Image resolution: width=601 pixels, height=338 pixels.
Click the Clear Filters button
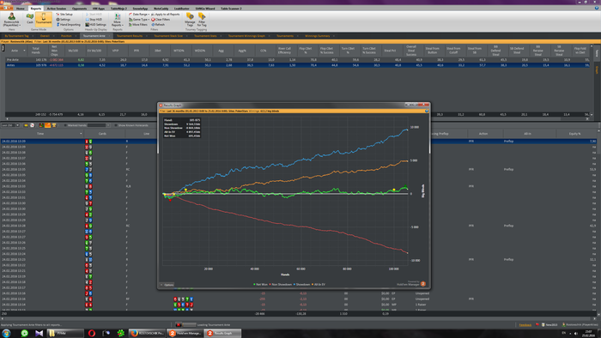click(x=161, y=20)
